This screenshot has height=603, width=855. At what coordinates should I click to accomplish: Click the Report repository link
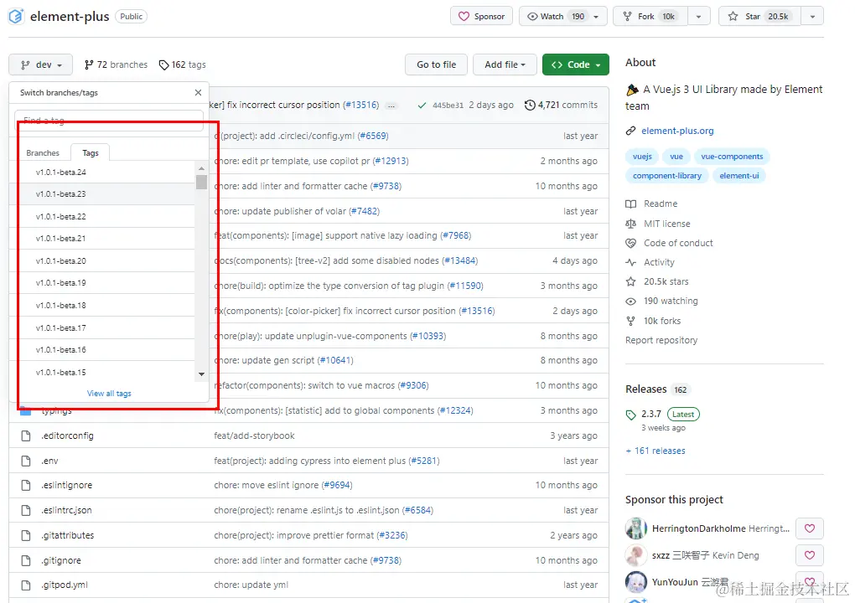click(x=661, y=341)
